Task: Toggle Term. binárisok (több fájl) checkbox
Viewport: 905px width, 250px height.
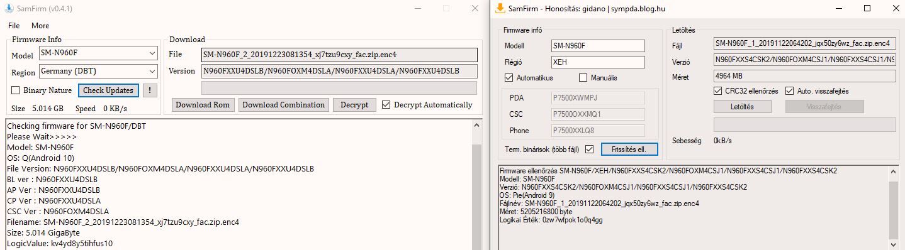Action: click(589, 149)
